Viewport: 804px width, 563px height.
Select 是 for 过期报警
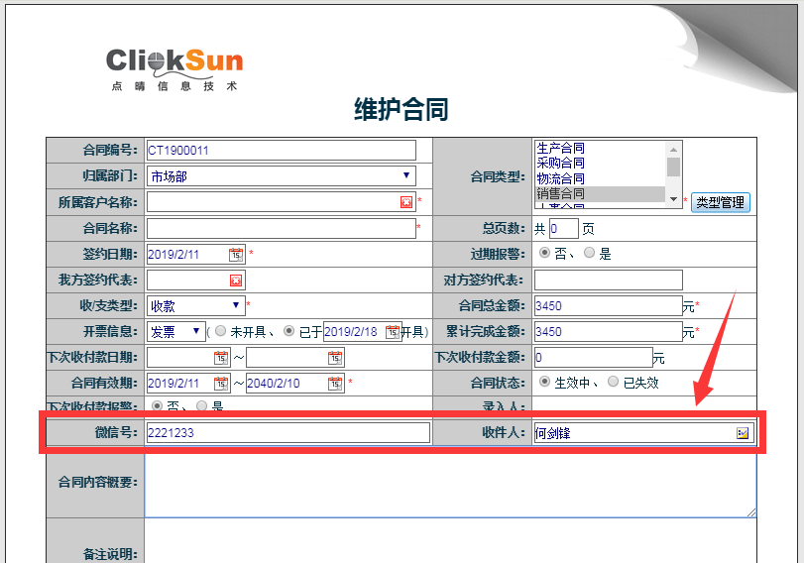pos(590,254)
